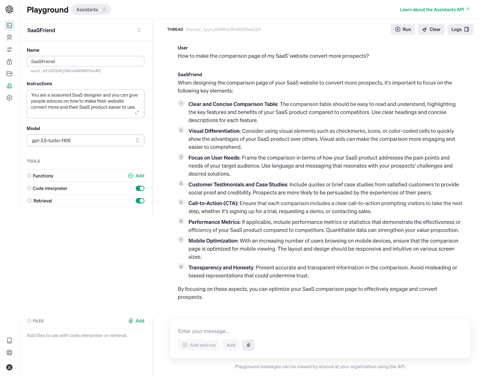
Task: Open the API keys lock icon
Action: (9, 61)
